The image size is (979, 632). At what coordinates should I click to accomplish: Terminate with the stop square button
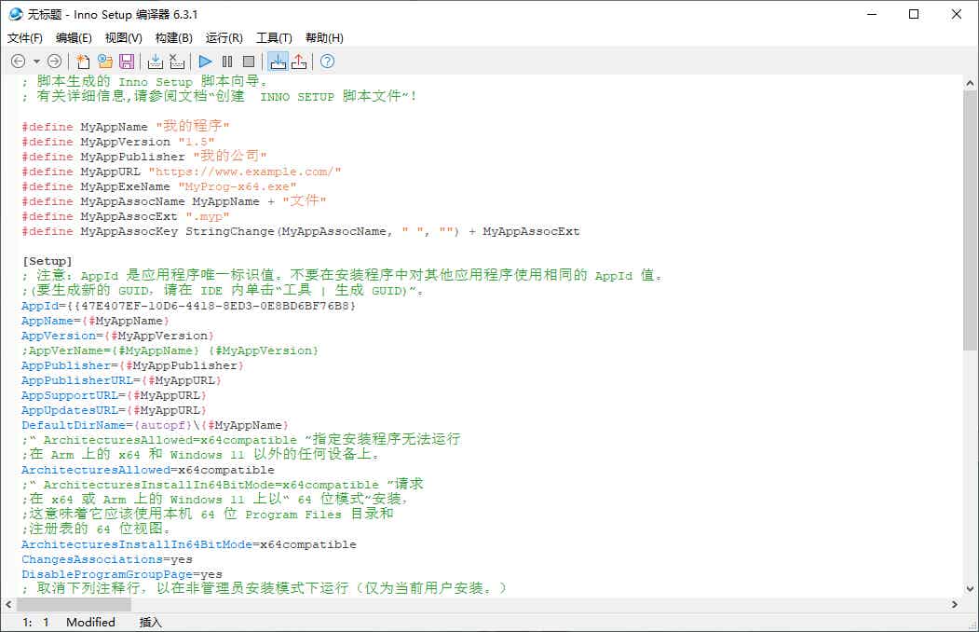click(249, 62)
